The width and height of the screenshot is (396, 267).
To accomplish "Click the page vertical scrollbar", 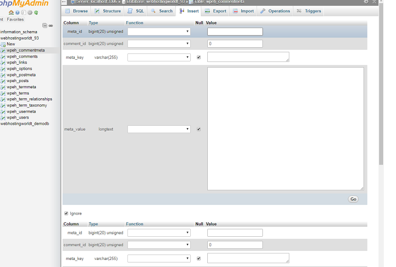I will (x=381, y=83).
